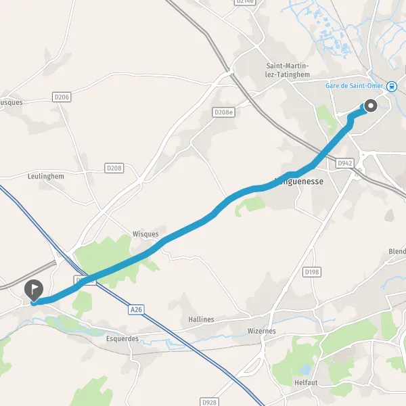
Task: Click the D942 road badge
Action: coord(345,163)
